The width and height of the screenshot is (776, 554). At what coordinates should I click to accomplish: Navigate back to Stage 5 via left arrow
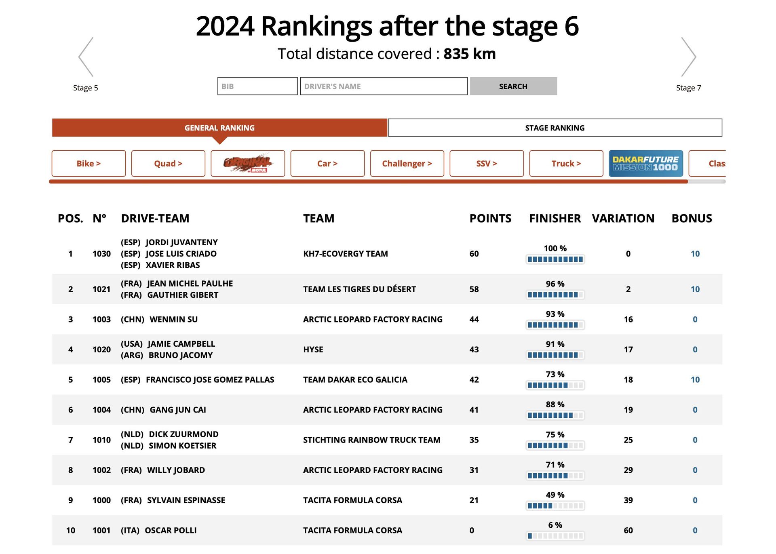85,57
